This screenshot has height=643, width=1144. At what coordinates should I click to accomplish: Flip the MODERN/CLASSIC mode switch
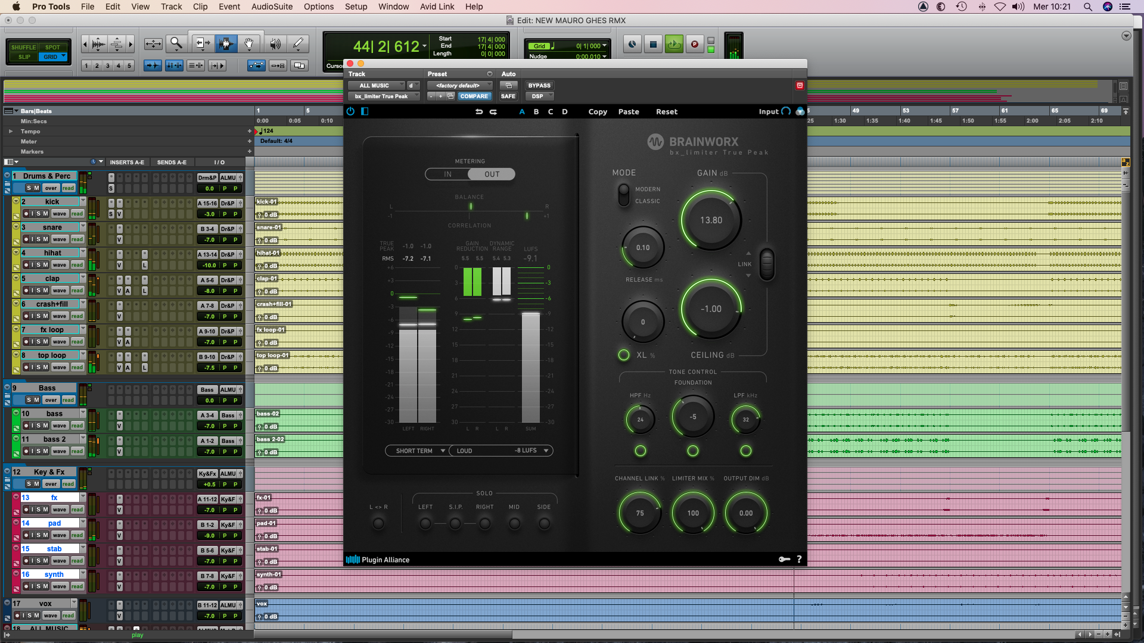623,195
